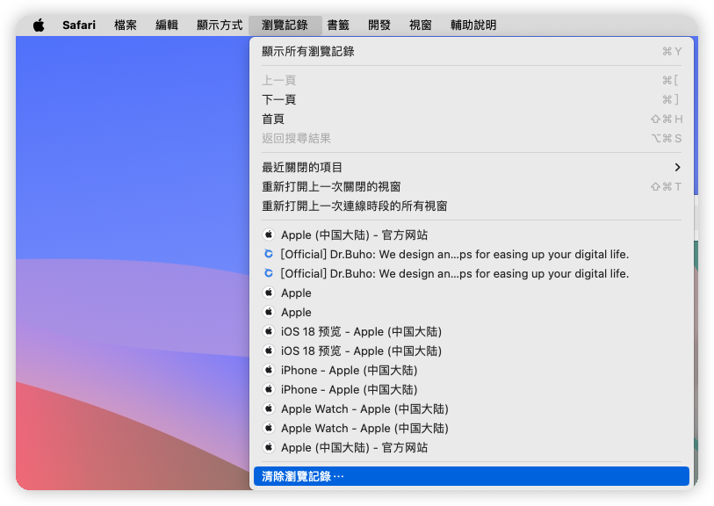The width and height of the screenshot is (714, 506).
Task: Click the Apple favicon of the topmost 官方网站 history entry
Action: pos(269,235)
